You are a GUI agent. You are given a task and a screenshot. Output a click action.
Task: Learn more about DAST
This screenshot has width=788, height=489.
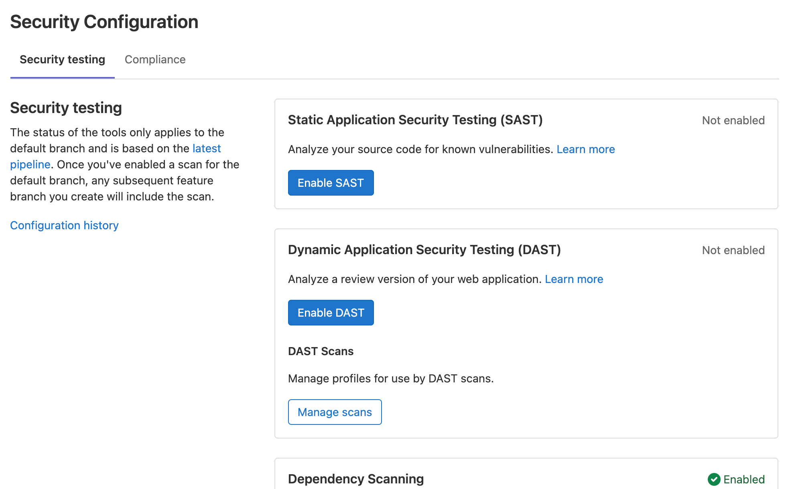575,279
